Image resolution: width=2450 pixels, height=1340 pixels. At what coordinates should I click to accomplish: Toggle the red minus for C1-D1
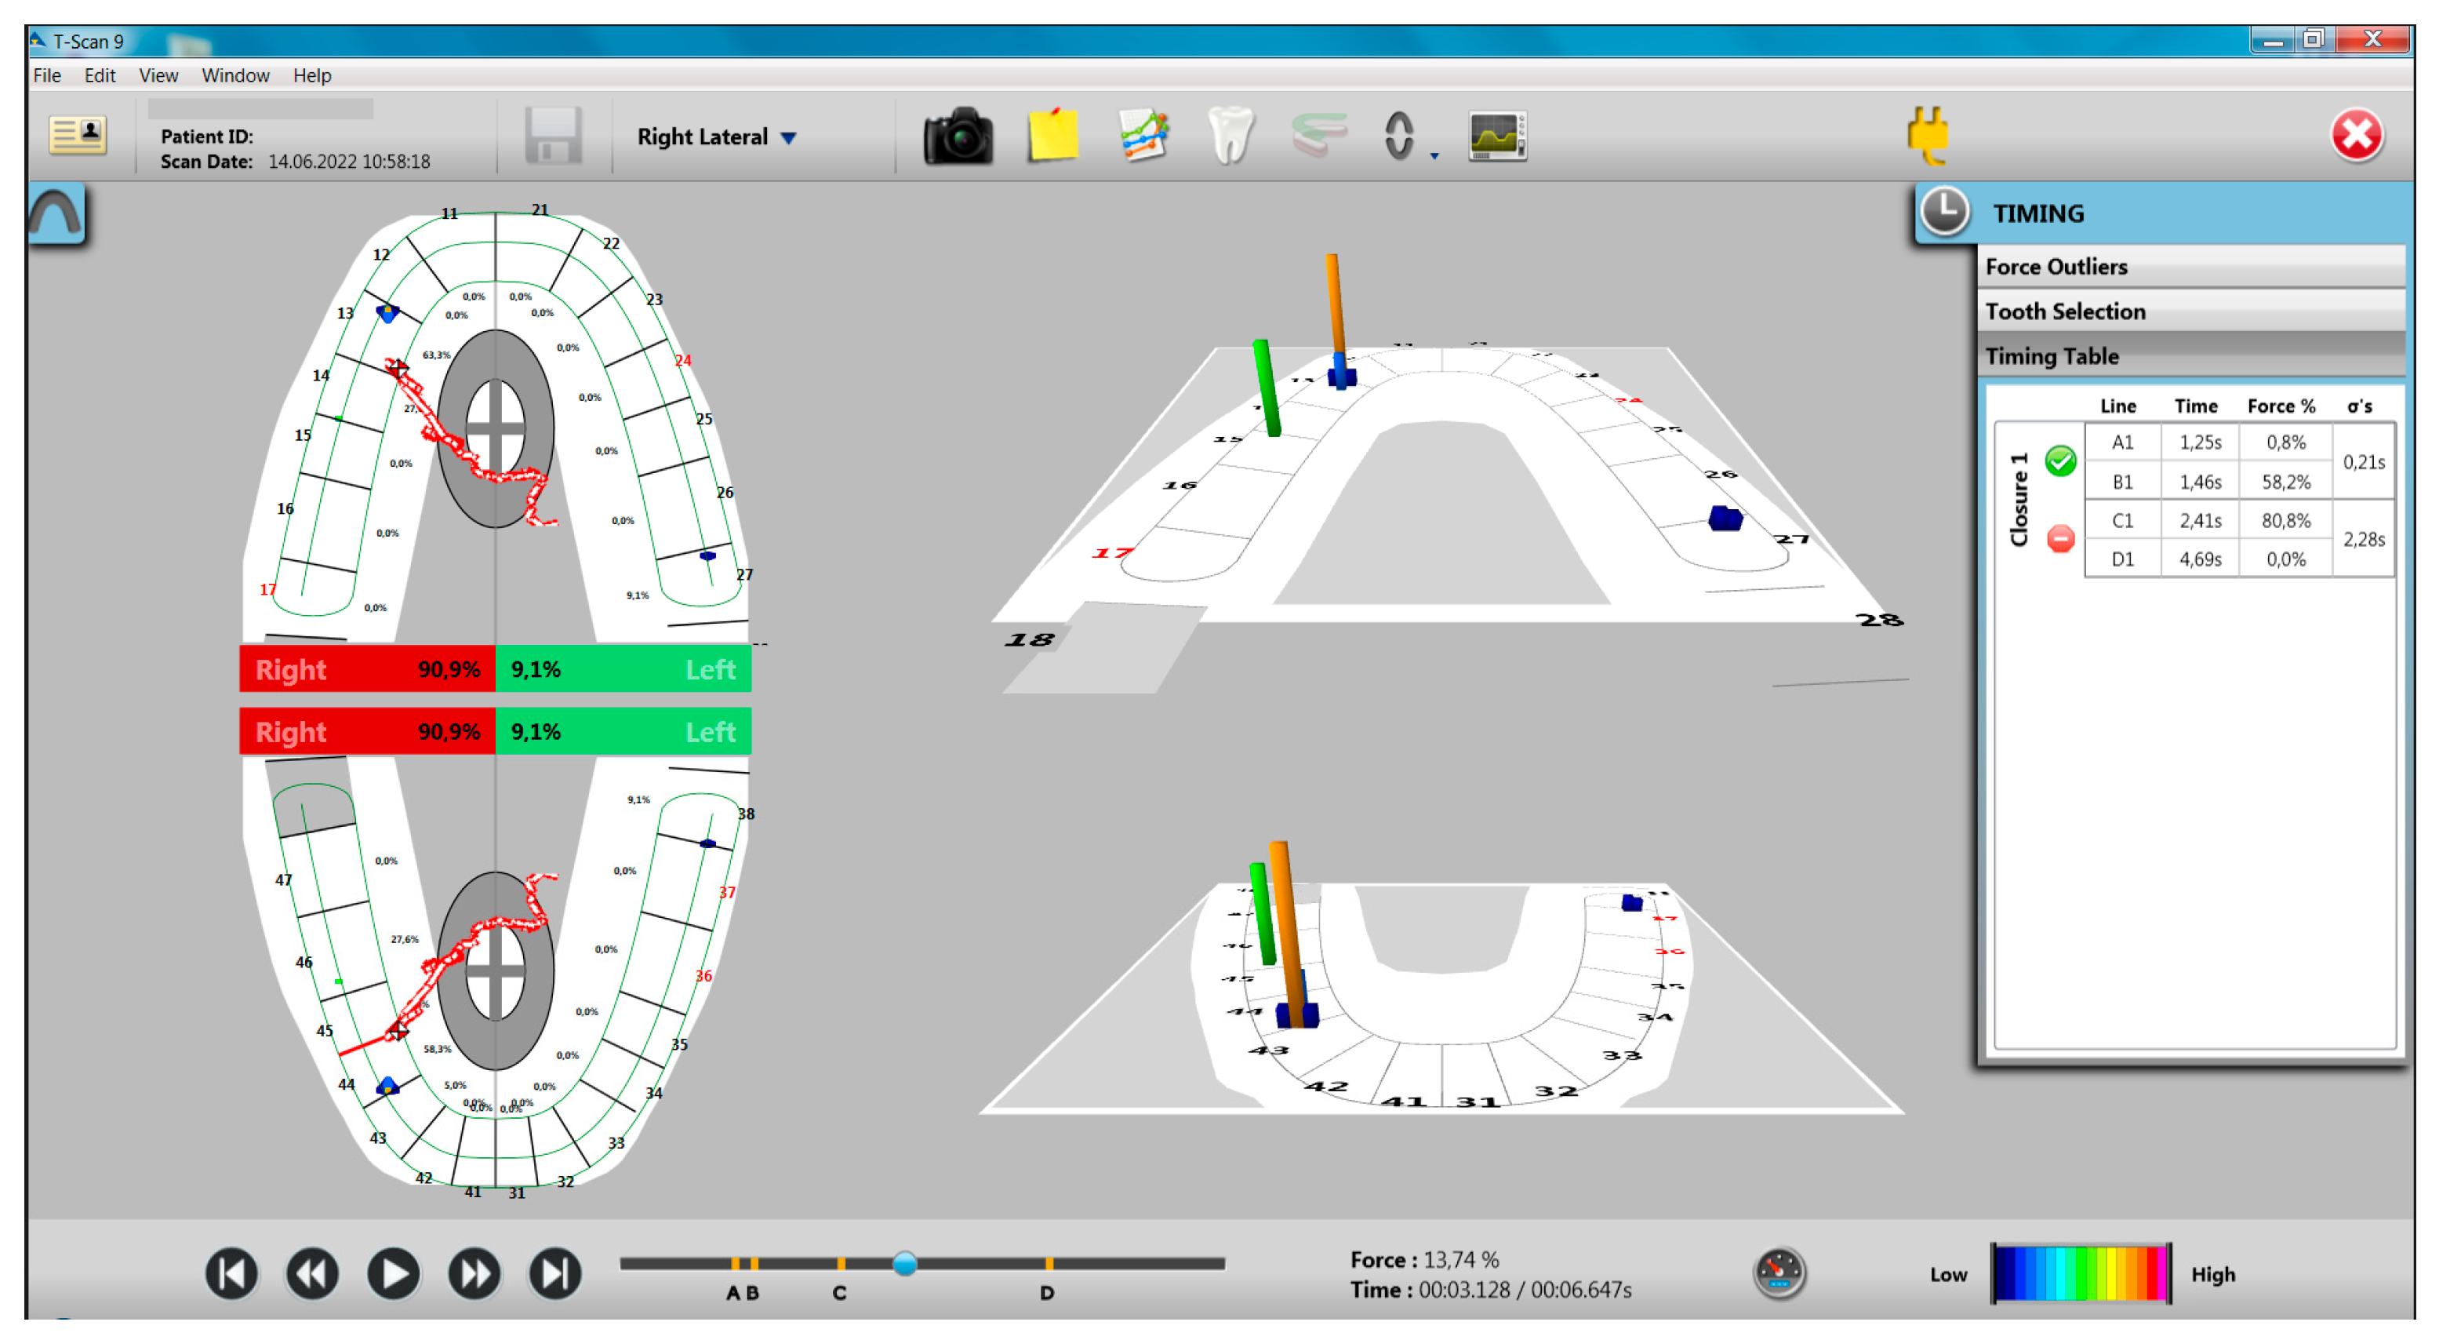click(2060, 540)
